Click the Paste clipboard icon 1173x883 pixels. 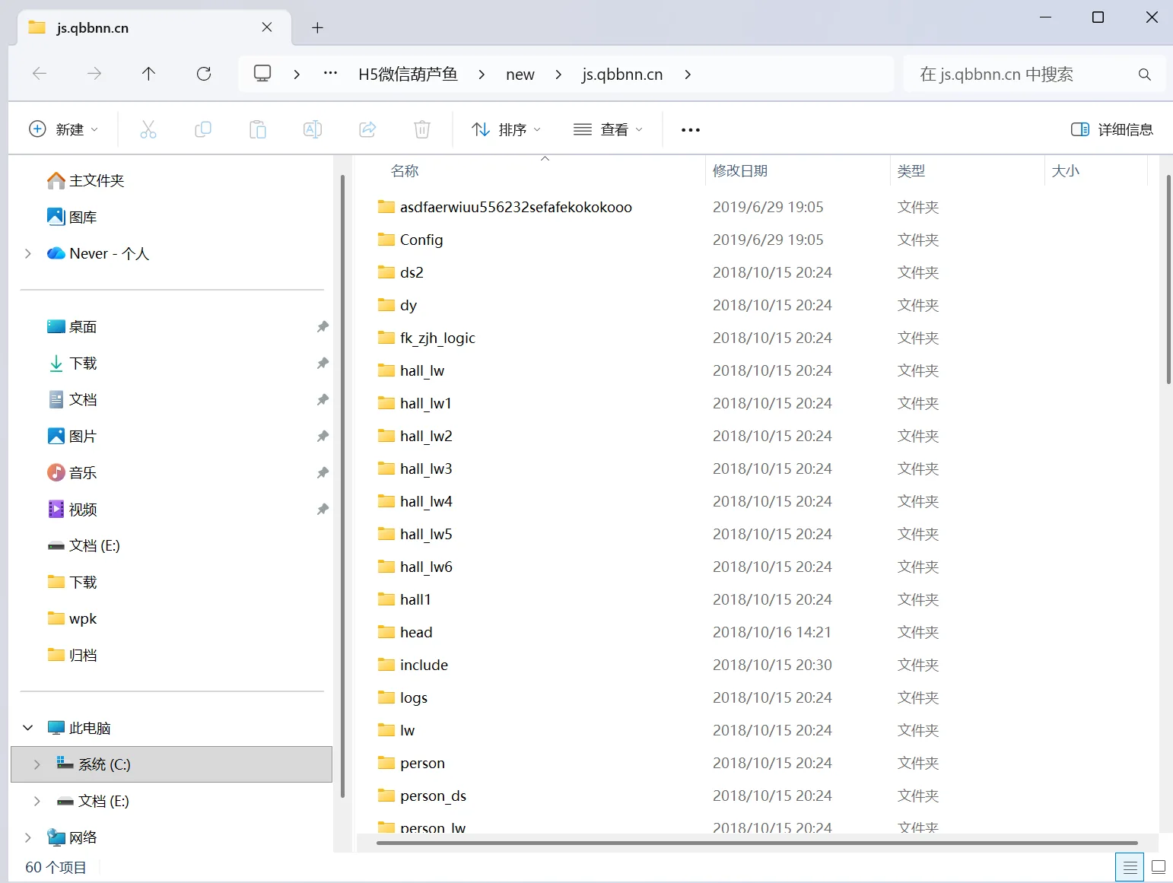click(x=258, y=129)
